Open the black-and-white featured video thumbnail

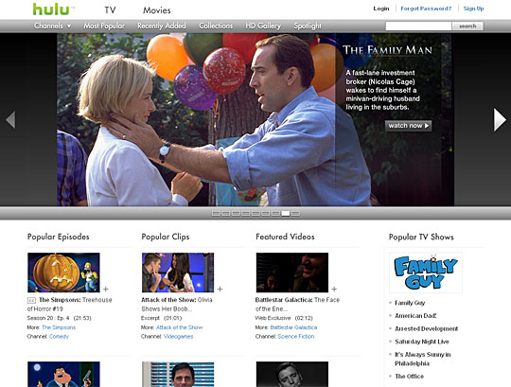coord(292,375)
